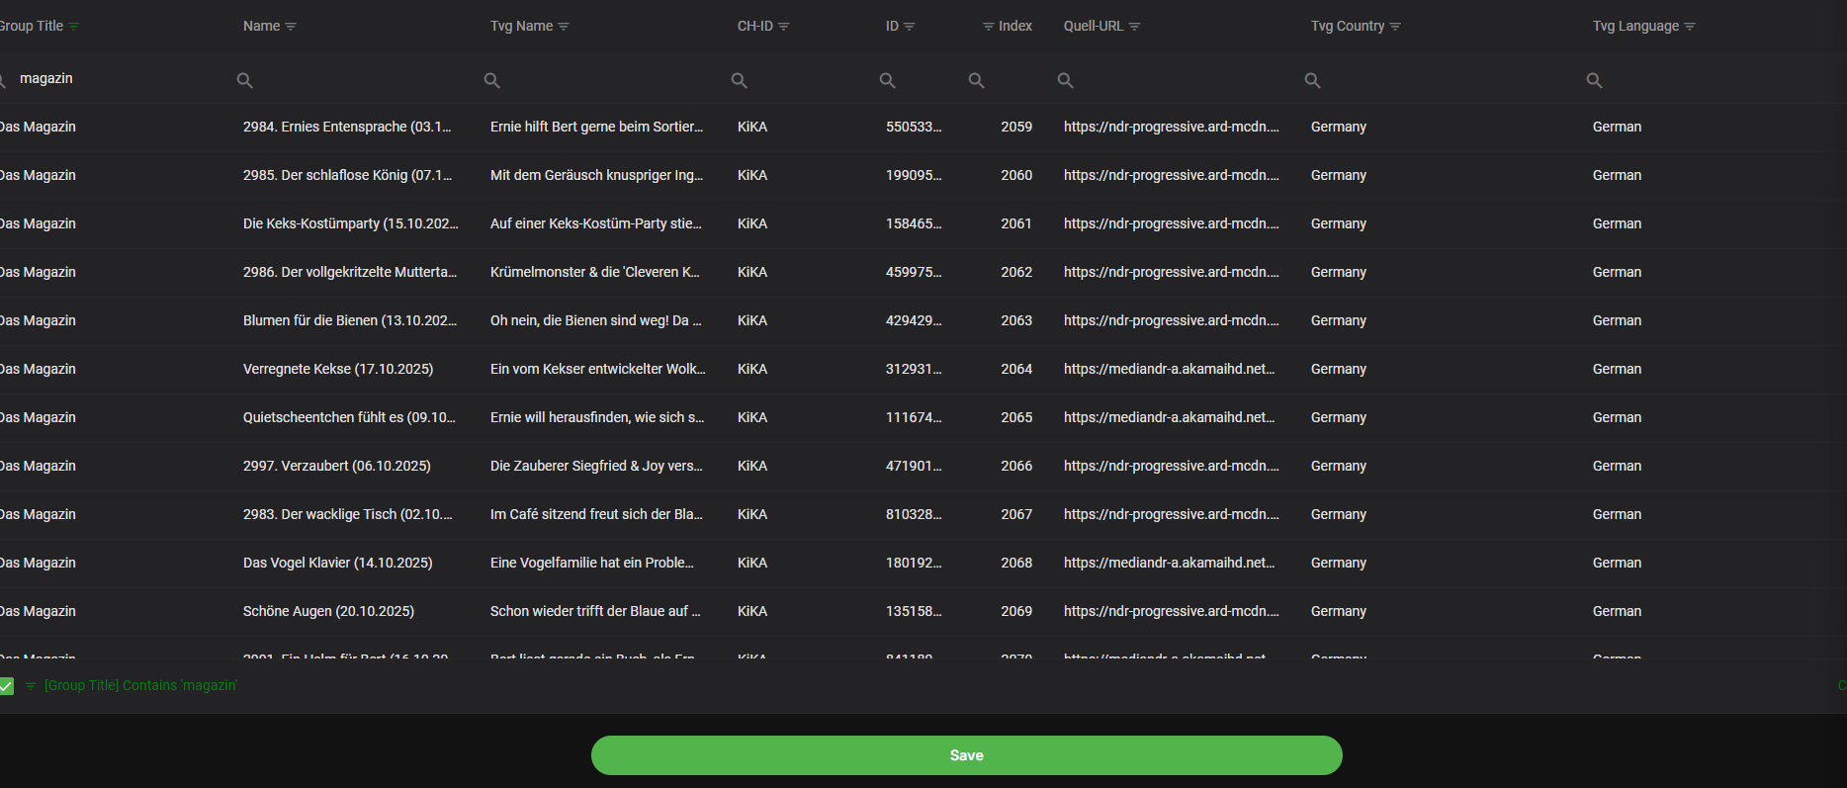1847x788 pixels.
Task: Click the Save button
Action: (966, 755)
